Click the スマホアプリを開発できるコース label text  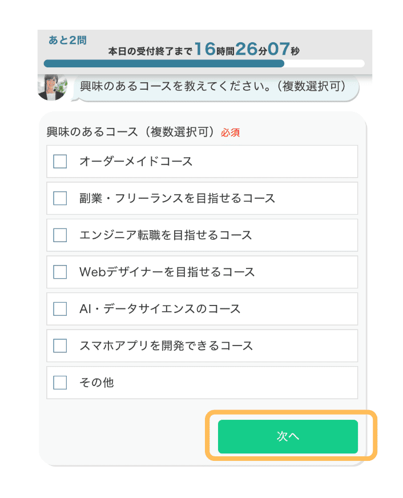pos(166,346)
